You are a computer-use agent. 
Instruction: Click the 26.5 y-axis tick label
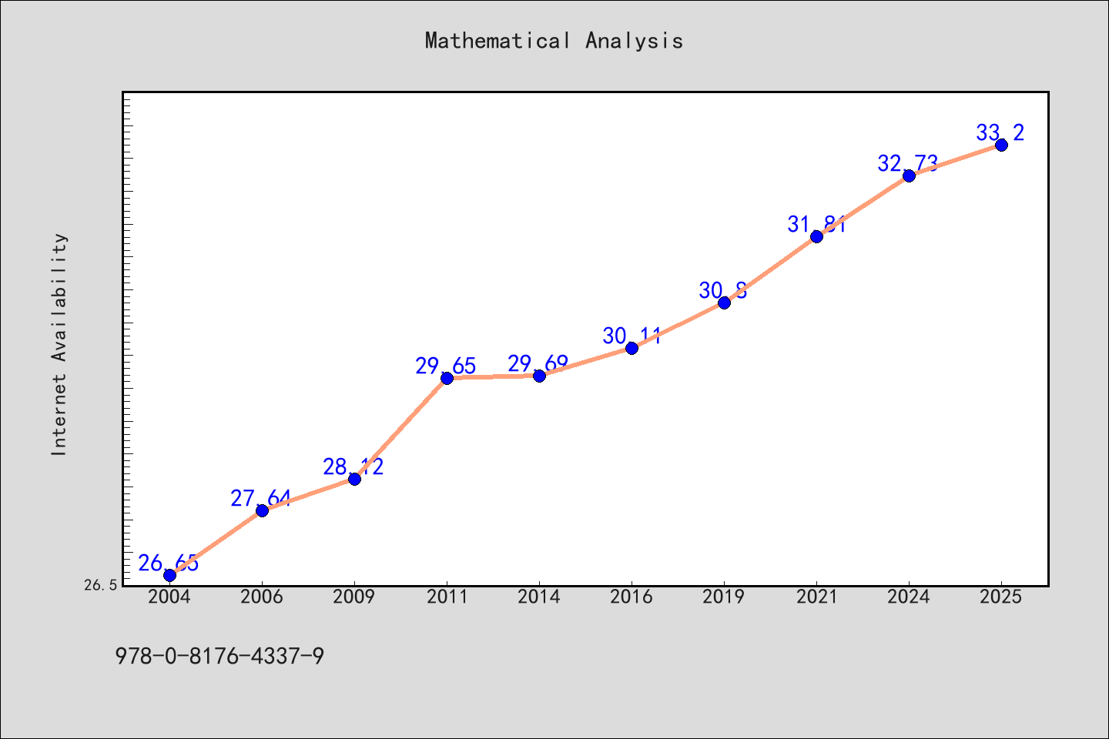(x=101, y=586)
